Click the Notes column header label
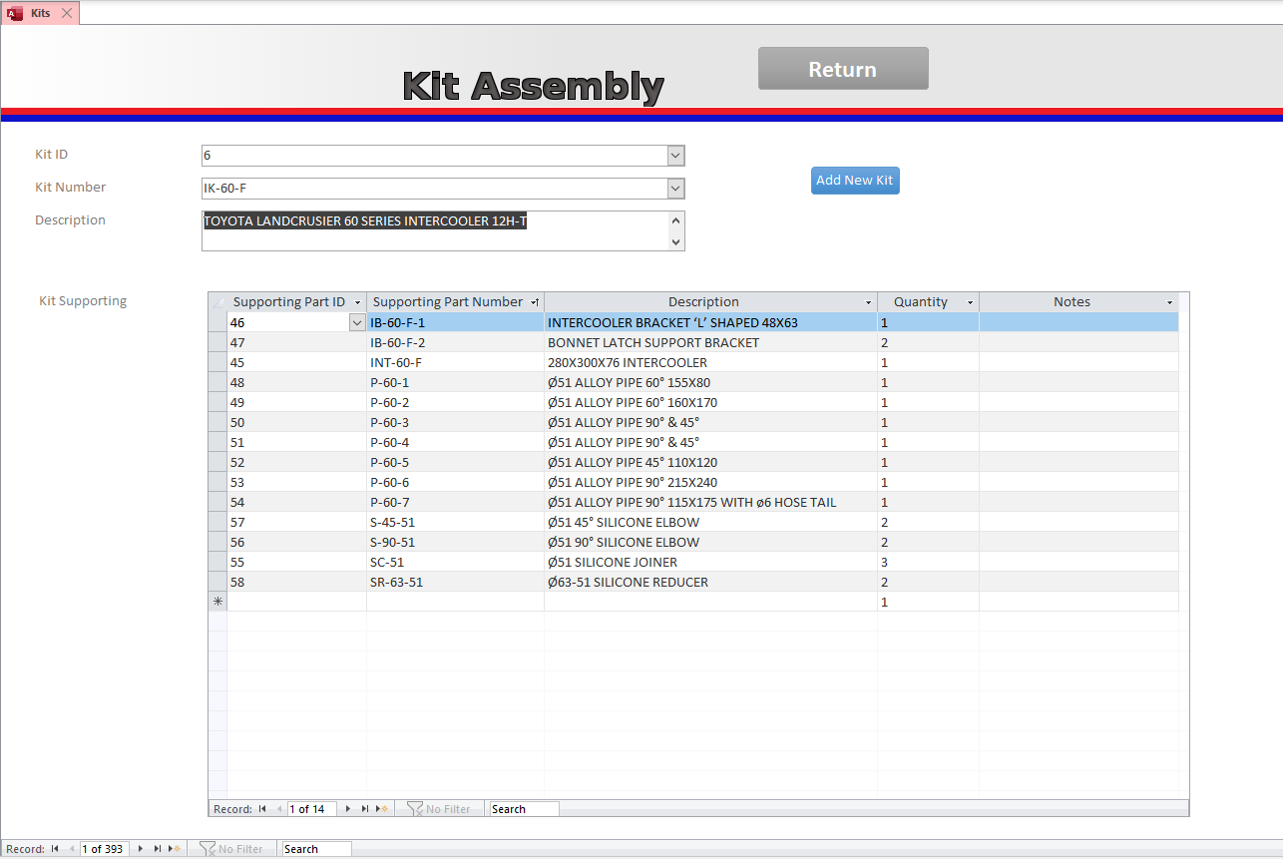This screenshot has width=1283, height=859. [x=1072, y=302]
